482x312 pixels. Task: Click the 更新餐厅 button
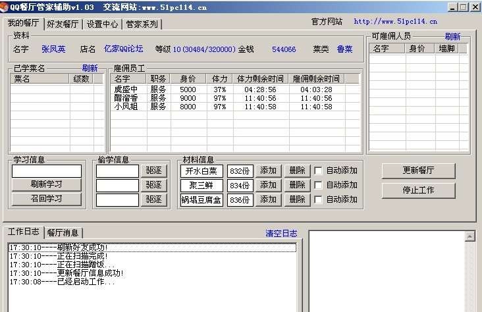coord(418,170)
